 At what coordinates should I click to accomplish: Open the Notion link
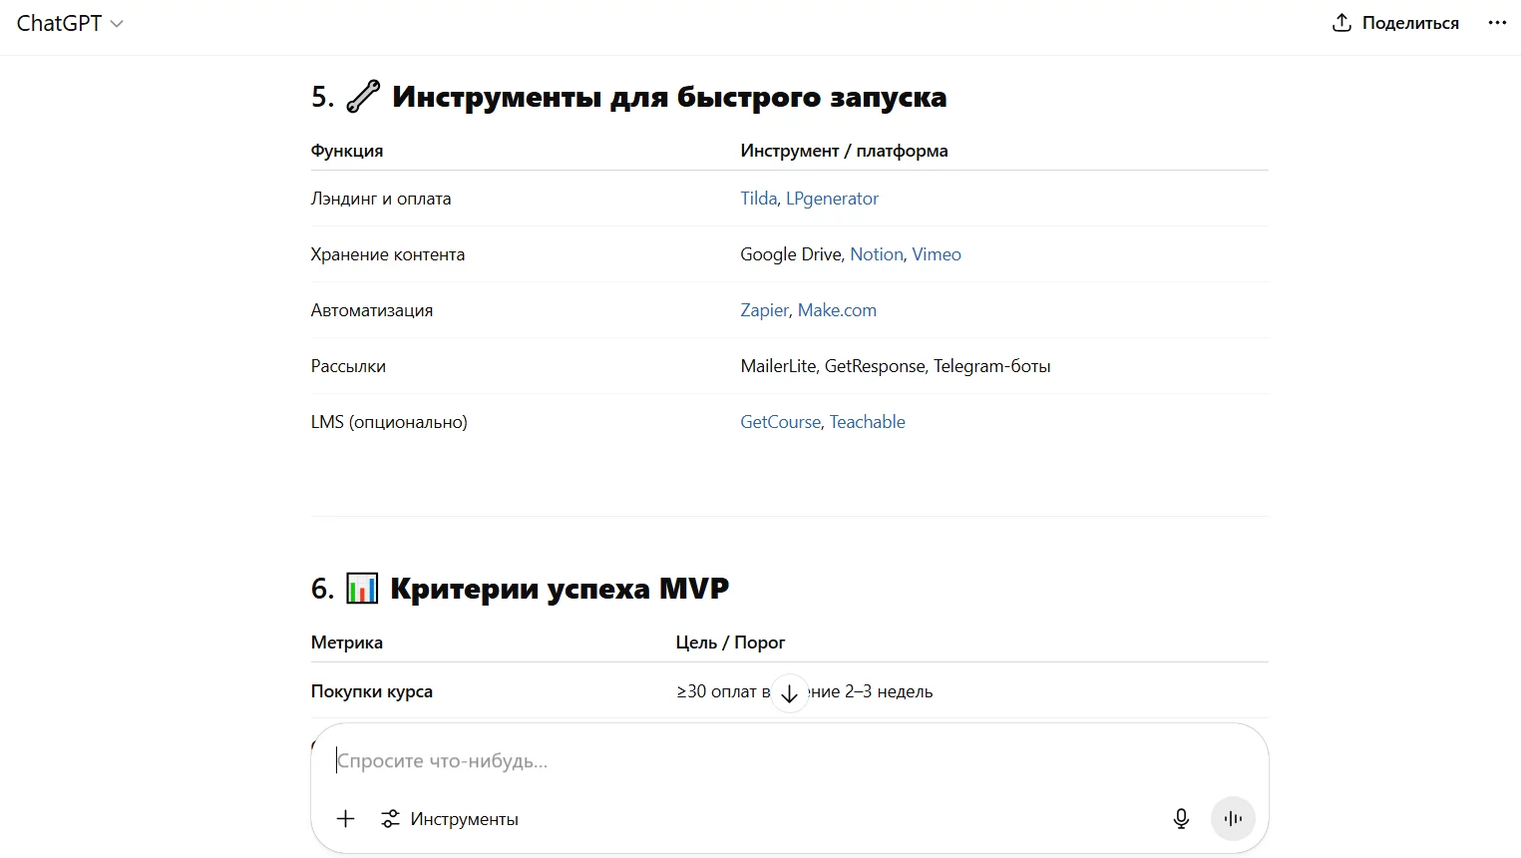tap(877, 254)
